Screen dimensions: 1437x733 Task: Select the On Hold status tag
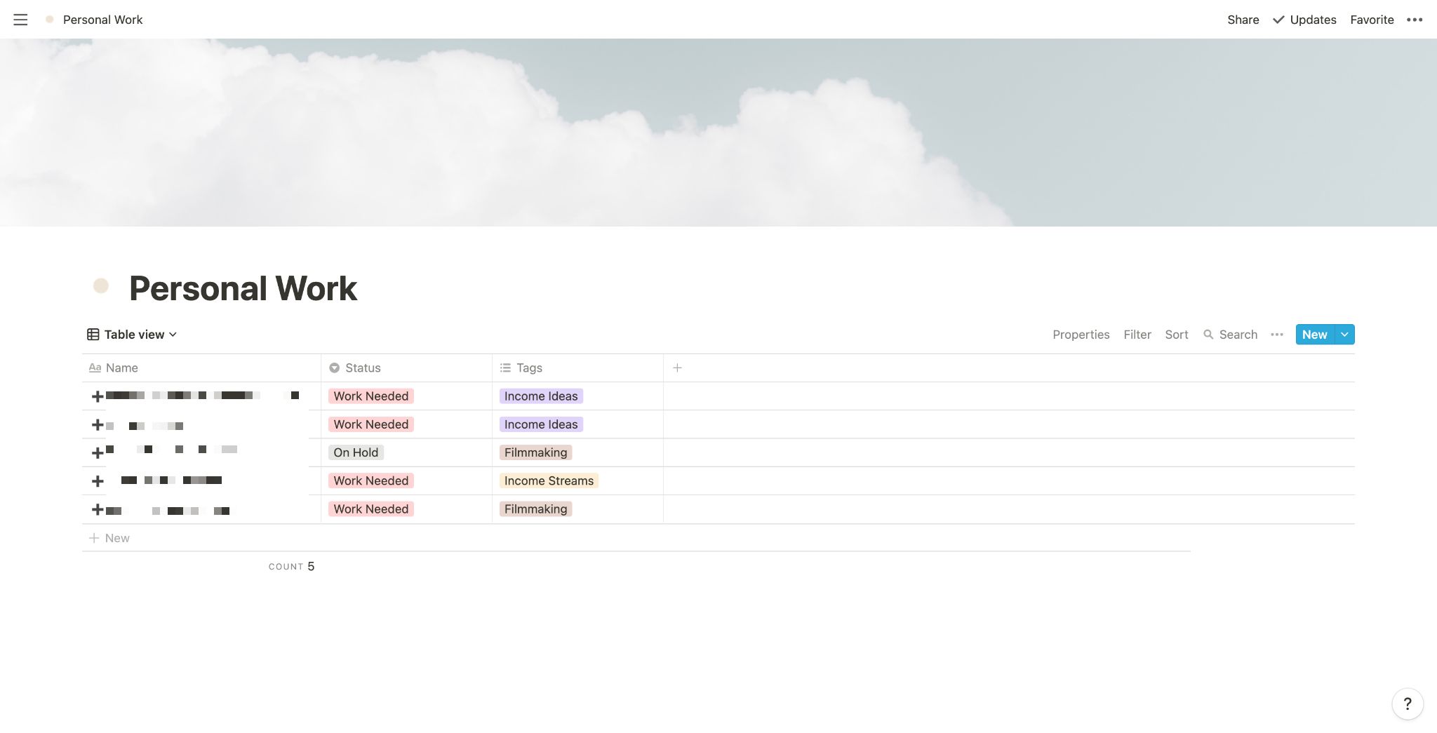click(x=356, y=452)
